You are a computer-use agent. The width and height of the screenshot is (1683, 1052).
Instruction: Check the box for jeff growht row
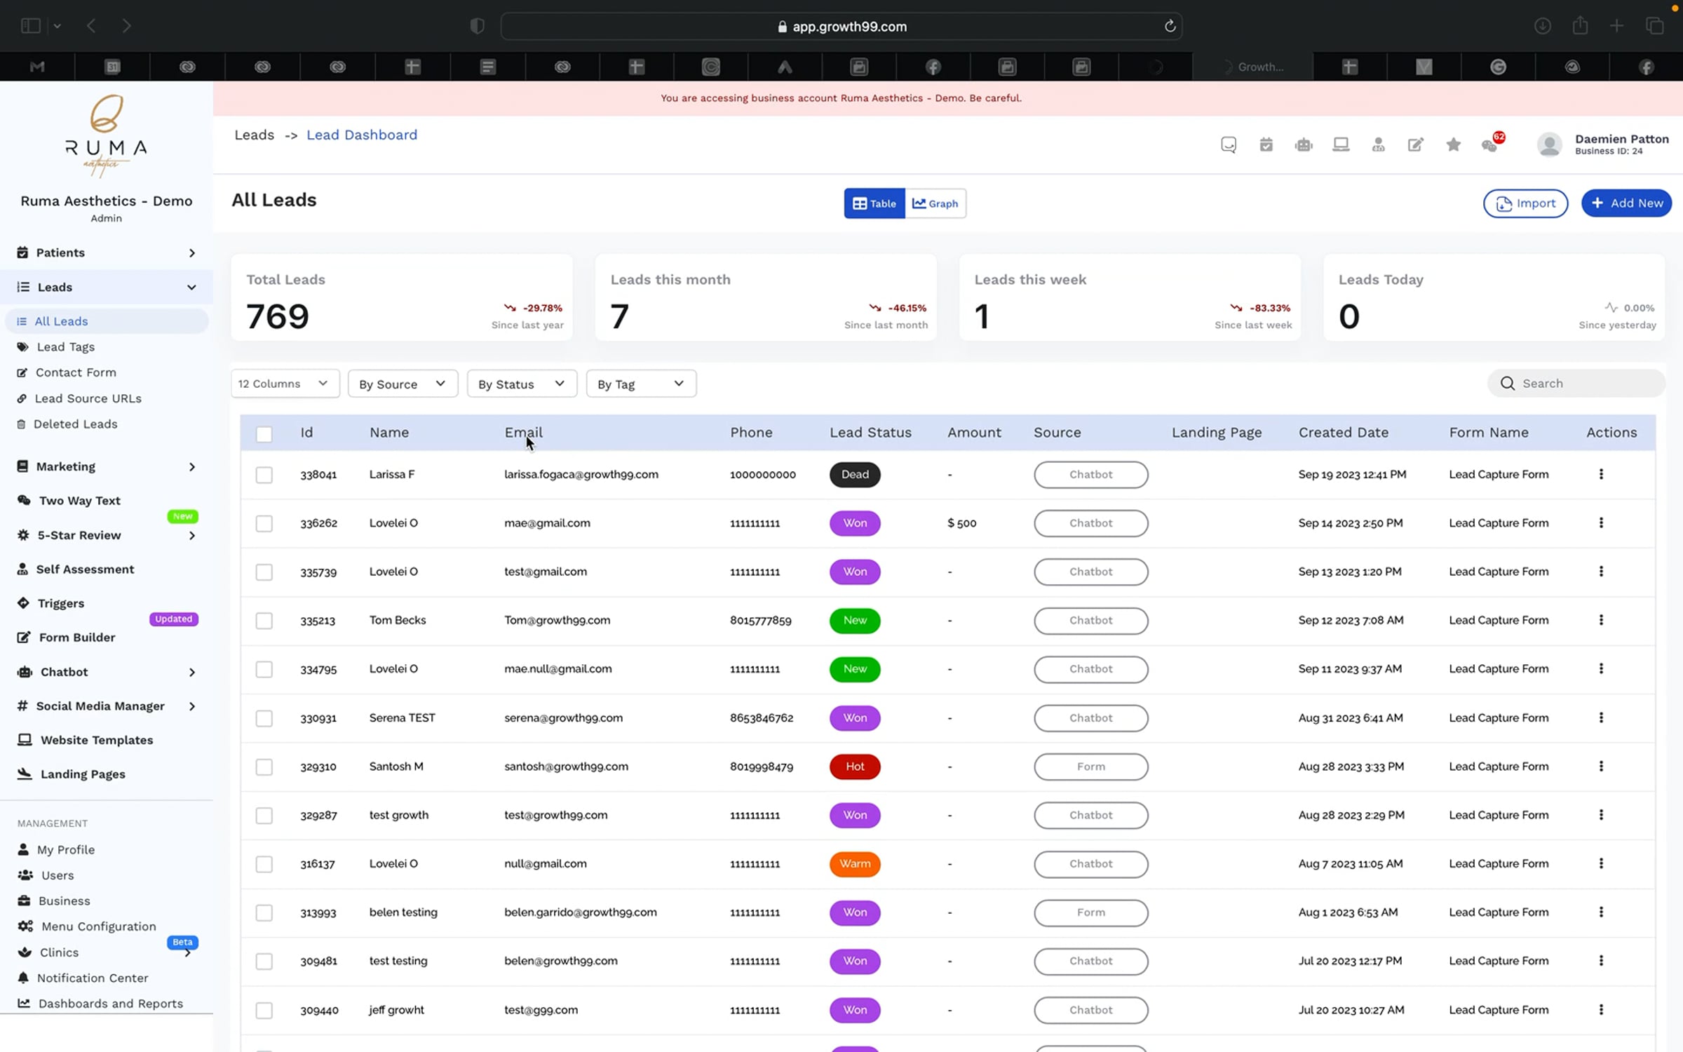click(264, 1011)
